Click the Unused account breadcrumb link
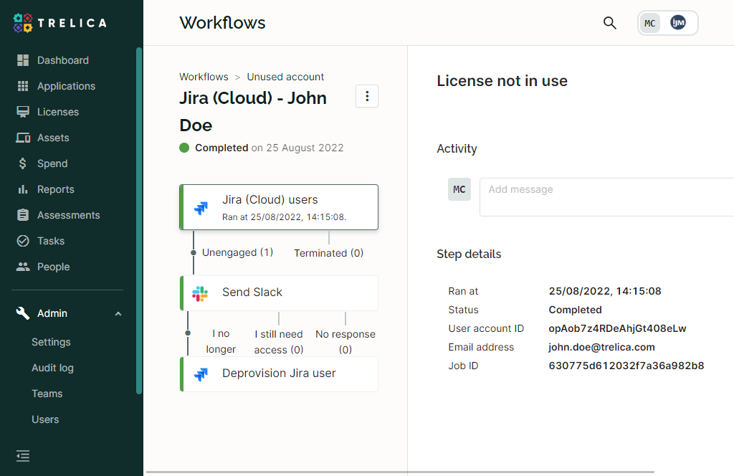Viewport: 734px width, 476px height. click(x=285, y=77)
